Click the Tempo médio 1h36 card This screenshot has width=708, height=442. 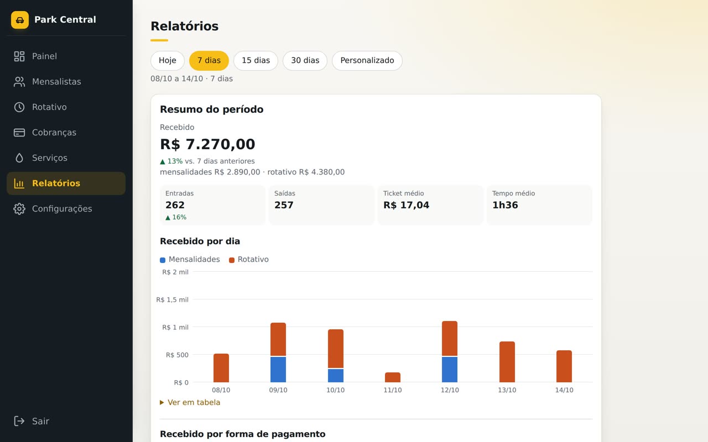tap(540, 205)
